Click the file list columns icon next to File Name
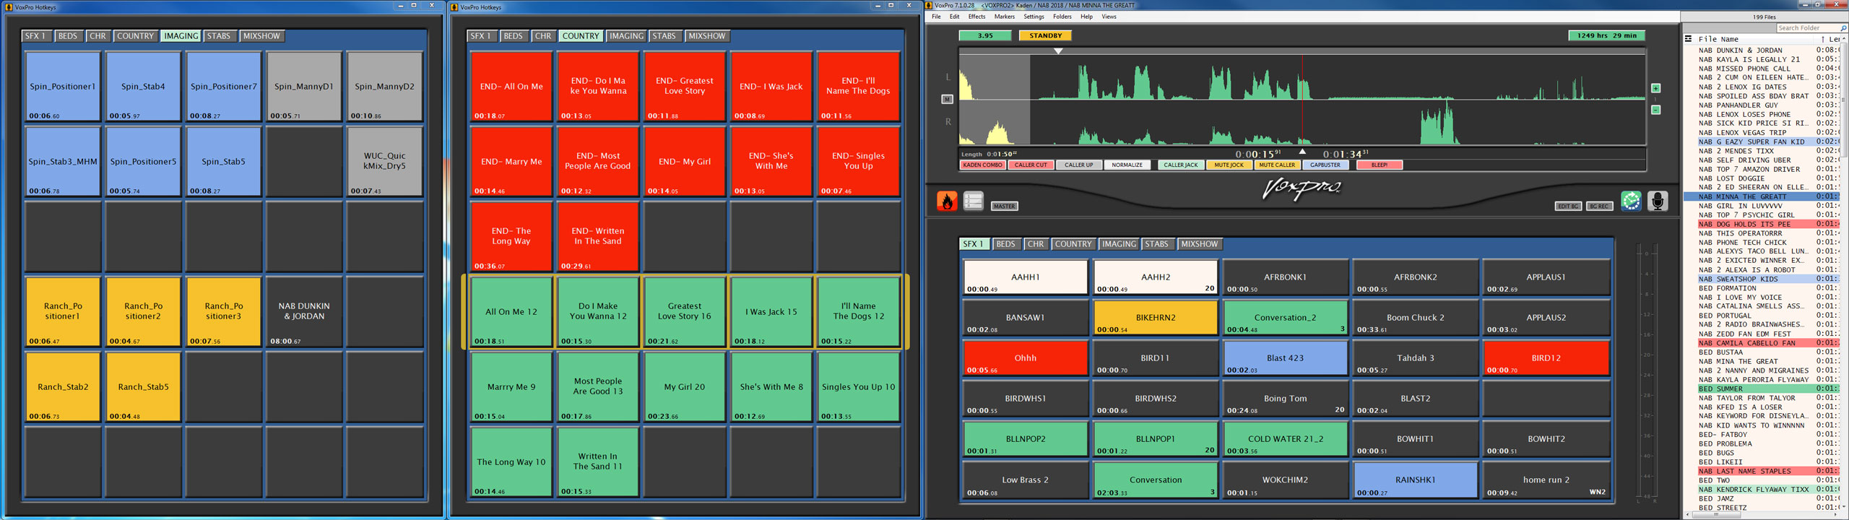The image size is (1849, 520). coord(1688,39)
